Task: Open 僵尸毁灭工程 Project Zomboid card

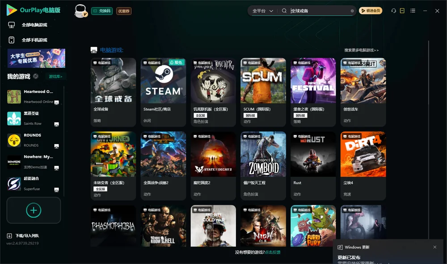Action: pos(263,166)
